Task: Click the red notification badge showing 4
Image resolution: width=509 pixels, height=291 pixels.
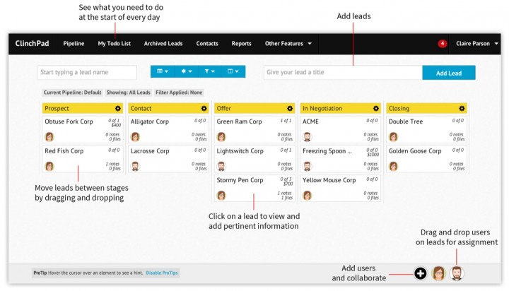Action: pyautogui.click(x=442, y=44)
